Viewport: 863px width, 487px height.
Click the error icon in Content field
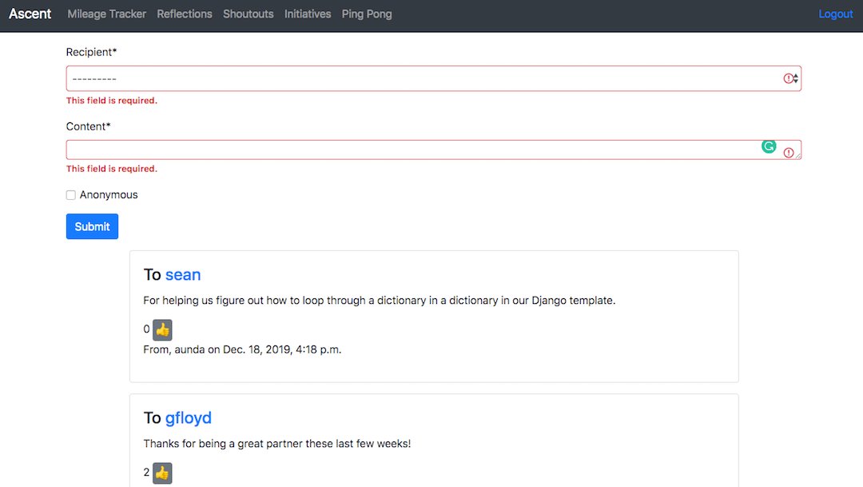point(789,153)
